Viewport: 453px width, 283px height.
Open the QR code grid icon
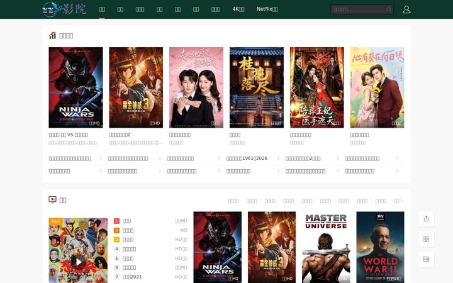click(426, 239)
